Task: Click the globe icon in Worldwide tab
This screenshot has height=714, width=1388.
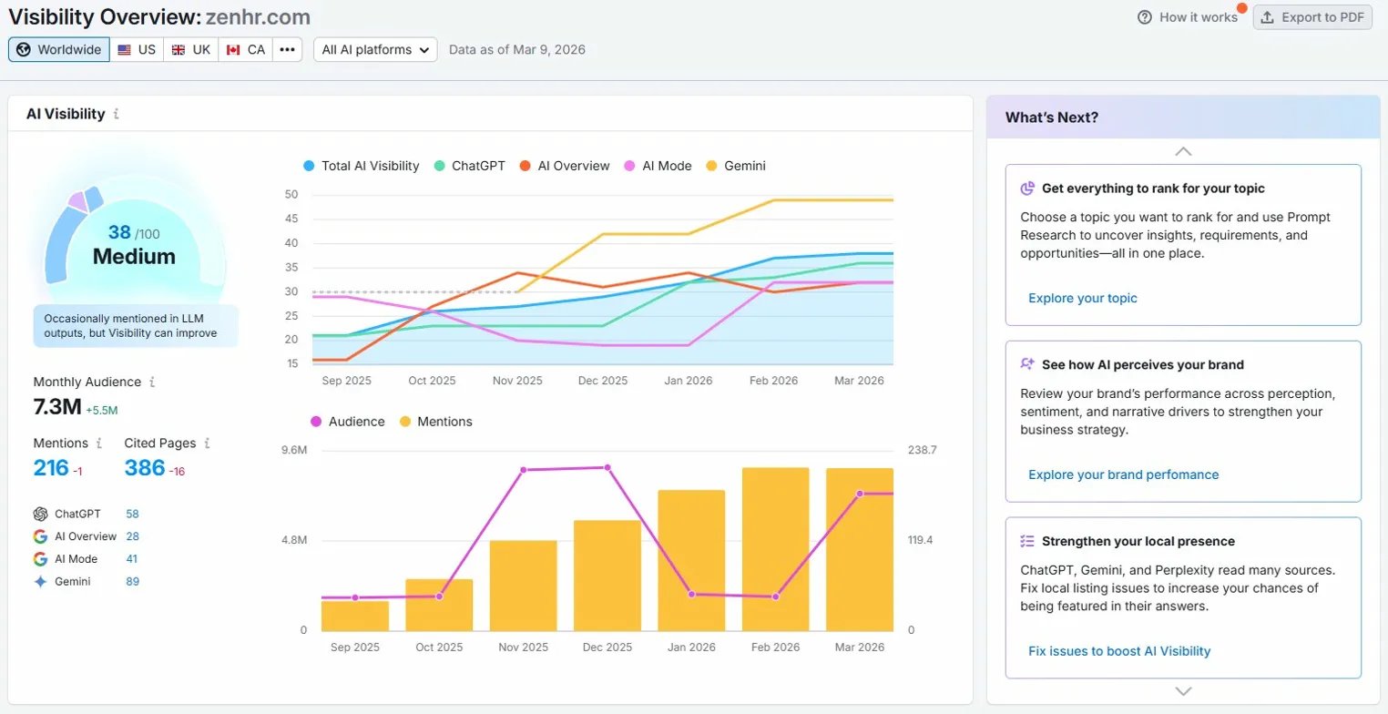Action: [24, 49]
